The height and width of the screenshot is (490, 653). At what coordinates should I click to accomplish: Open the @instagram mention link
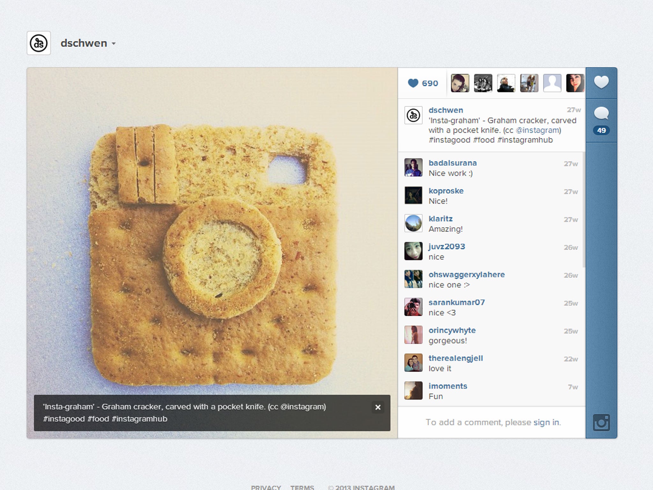point(538,130)
